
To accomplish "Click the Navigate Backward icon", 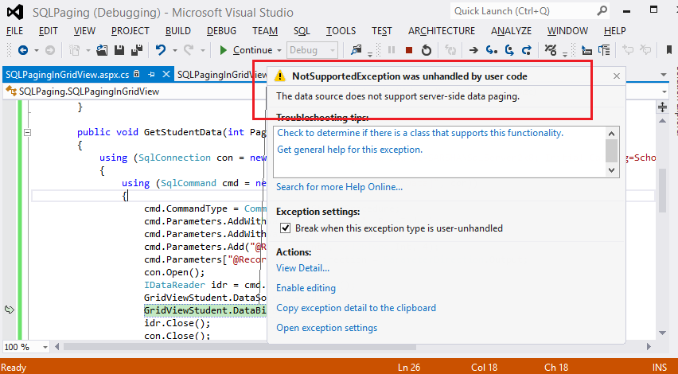I will click(x=22, y=50).
